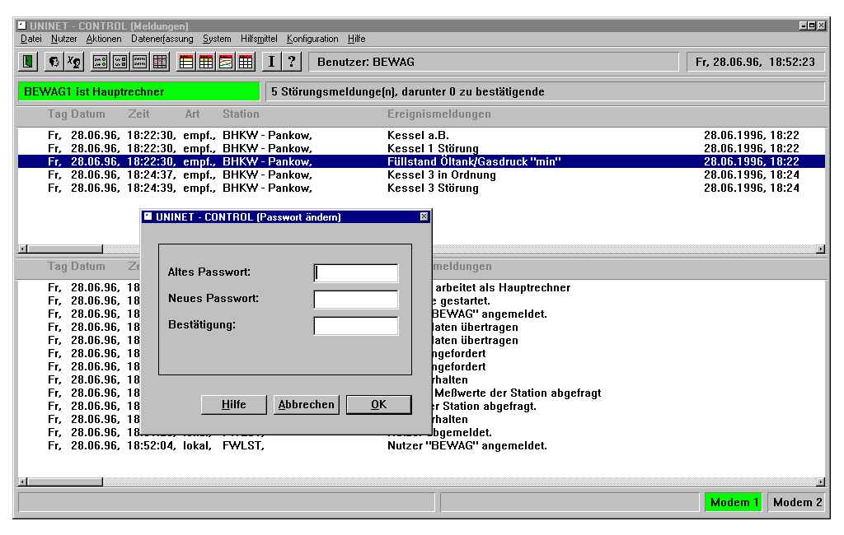This screenshot has width=844, height=535.
Task: Click the user logout icon with X
Action: (x=73, y=62)
